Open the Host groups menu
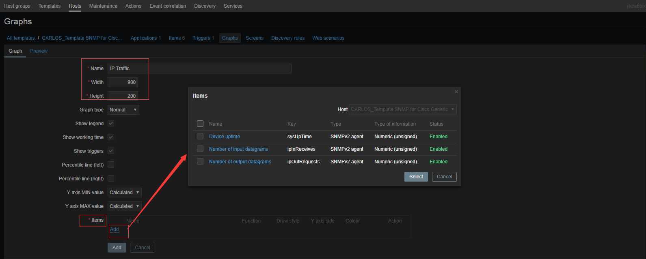The height and width of the screenshot is (259, 646). pos(17,6)
